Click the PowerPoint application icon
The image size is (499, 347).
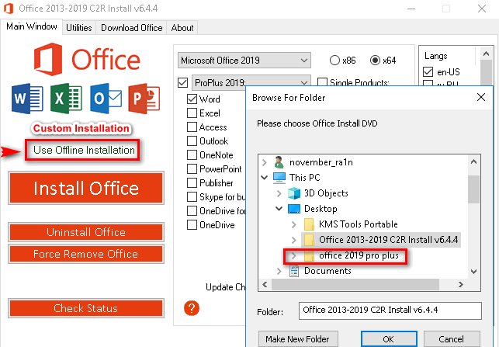pos(144,99)
